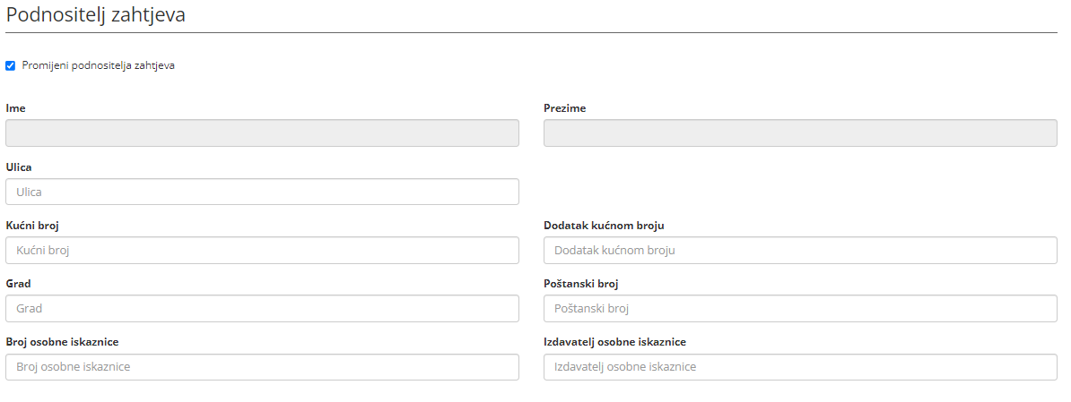Click the 'Promijeni podnositelja zahtjeva' label text

98,65
